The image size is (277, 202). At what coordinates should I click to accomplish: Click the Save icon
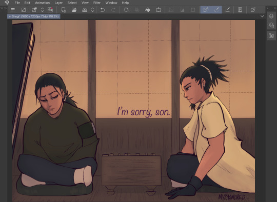pos(85,10)
